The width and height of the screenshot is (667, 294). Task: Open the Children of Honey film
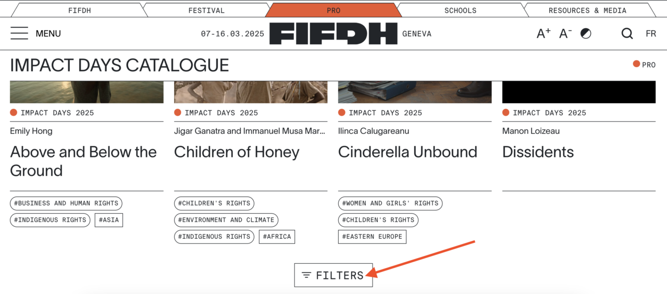click(x=237, y=152)
